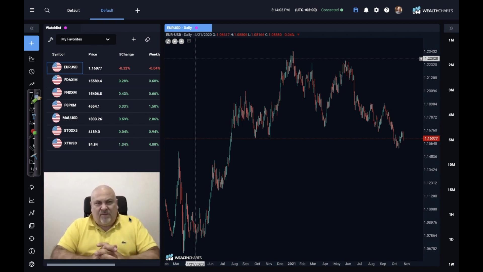Select the Text tool in drawing toolbar

pyautogui.click(x=34, y=116)
